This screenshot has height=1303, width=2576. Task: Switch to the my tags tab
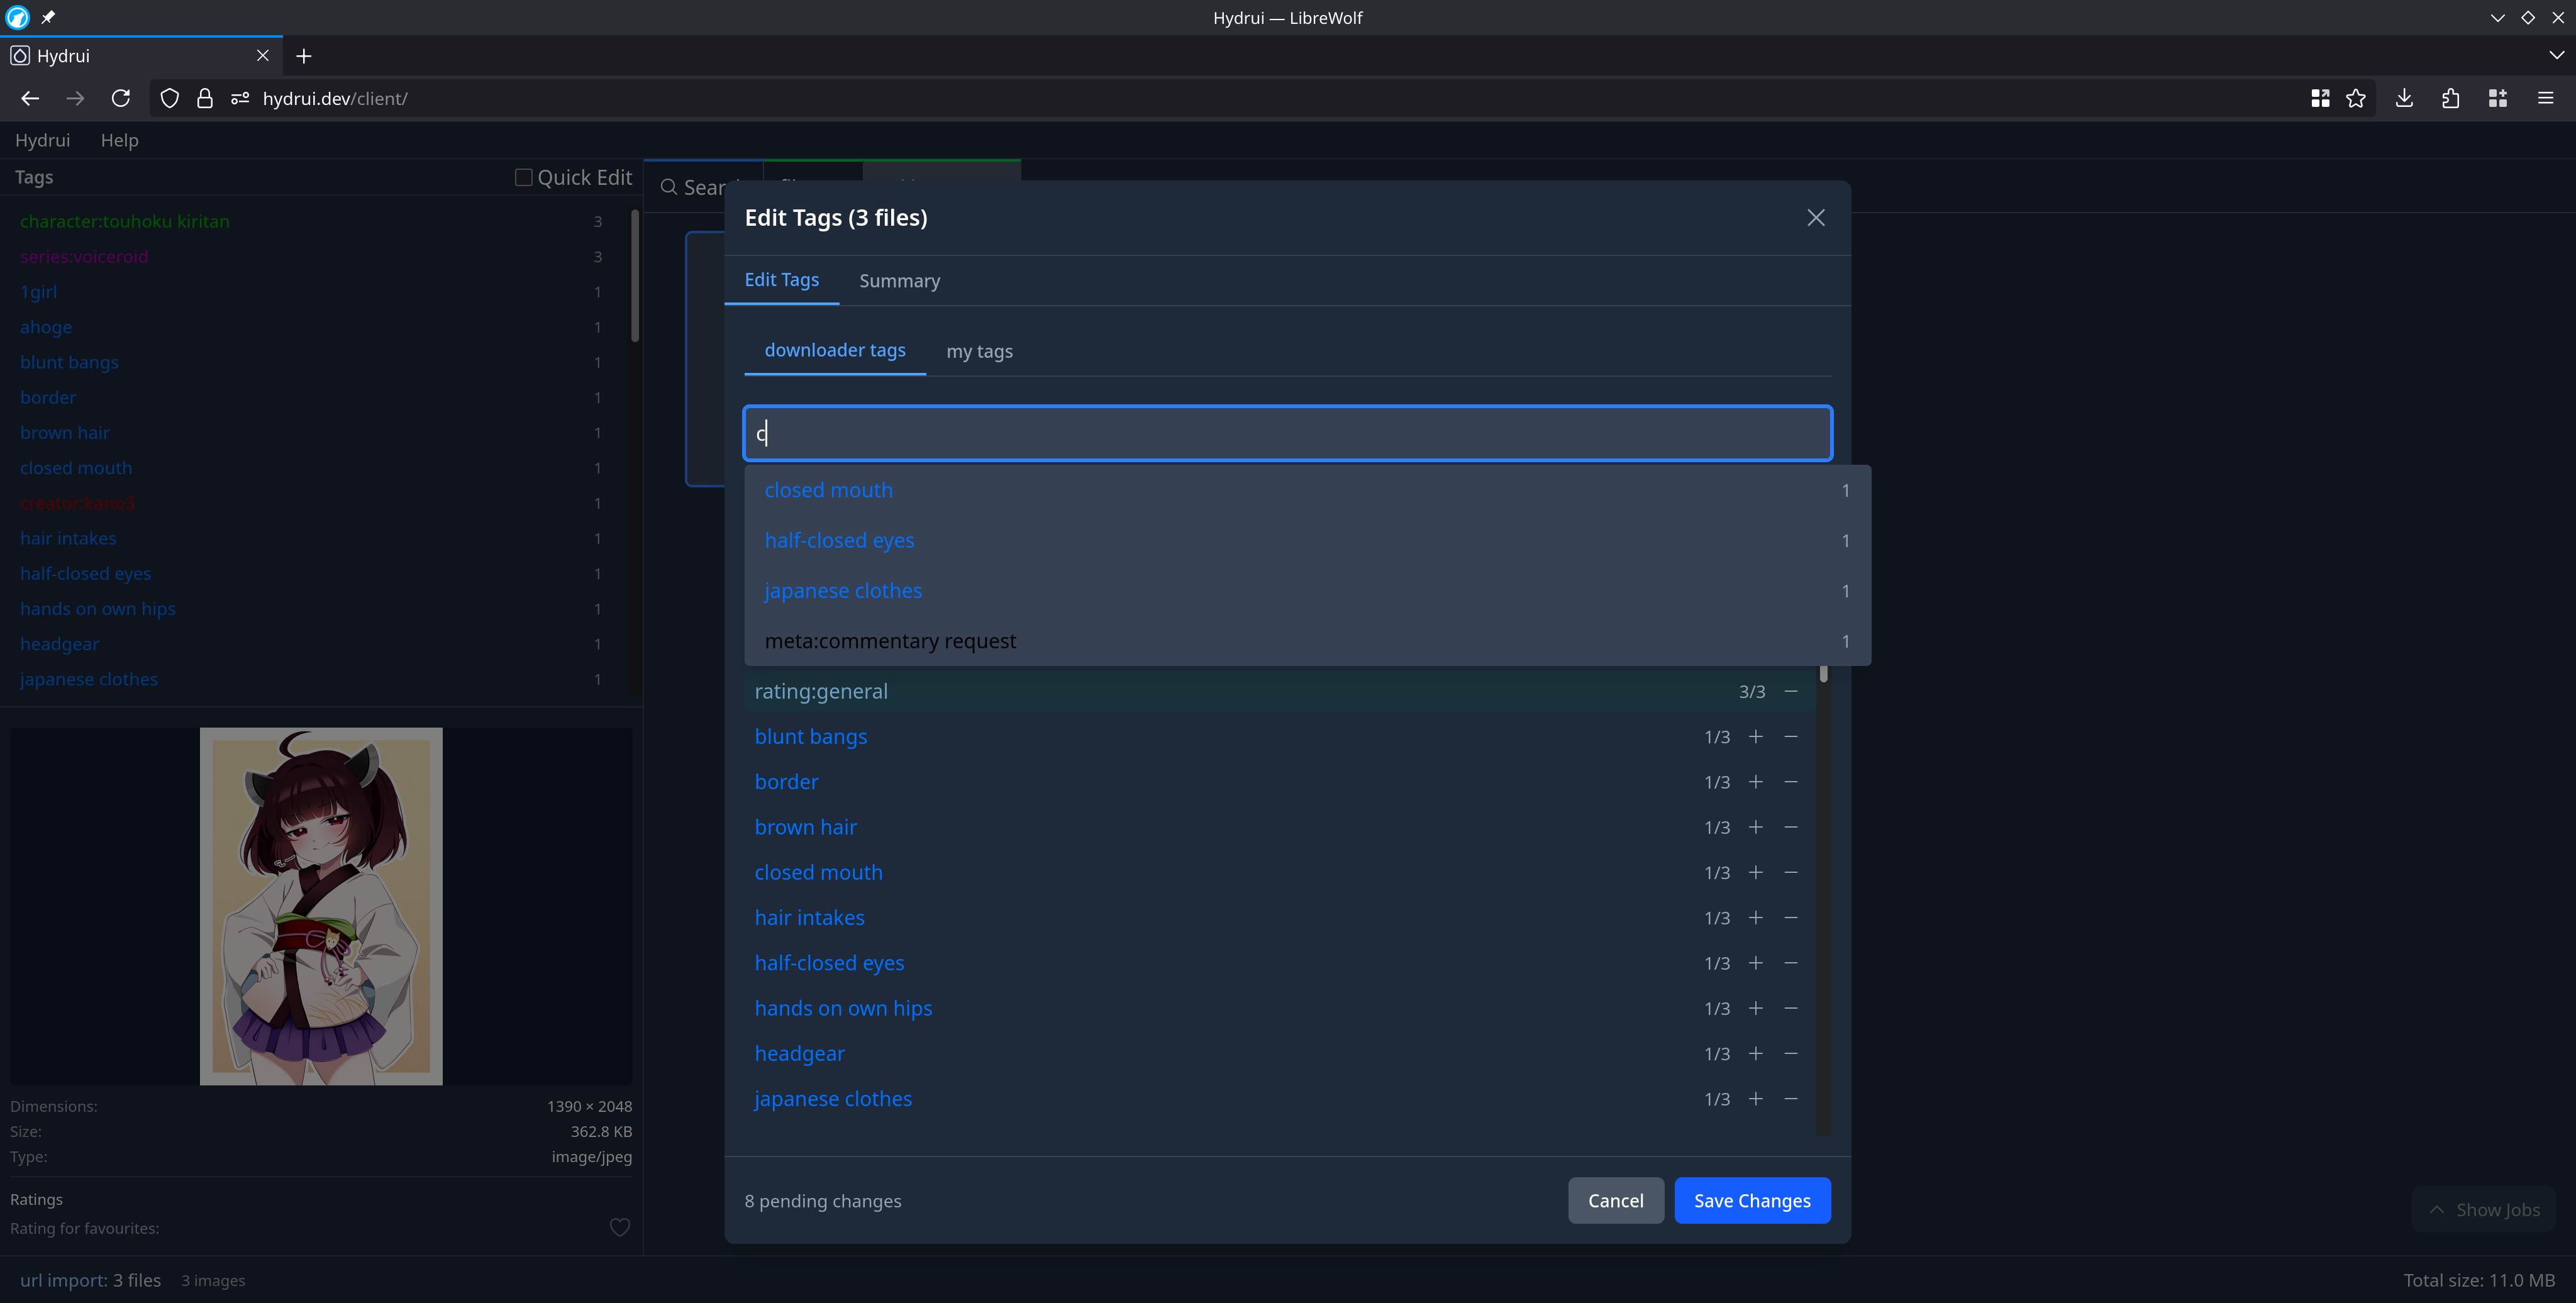tap(979, 352)
